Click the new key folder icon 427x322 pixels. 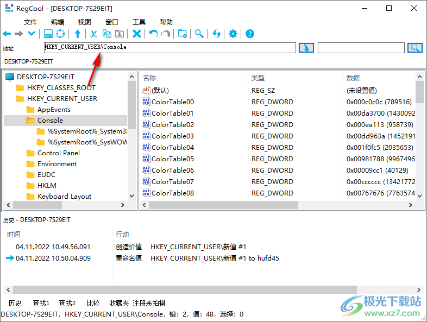pos(182,34)
